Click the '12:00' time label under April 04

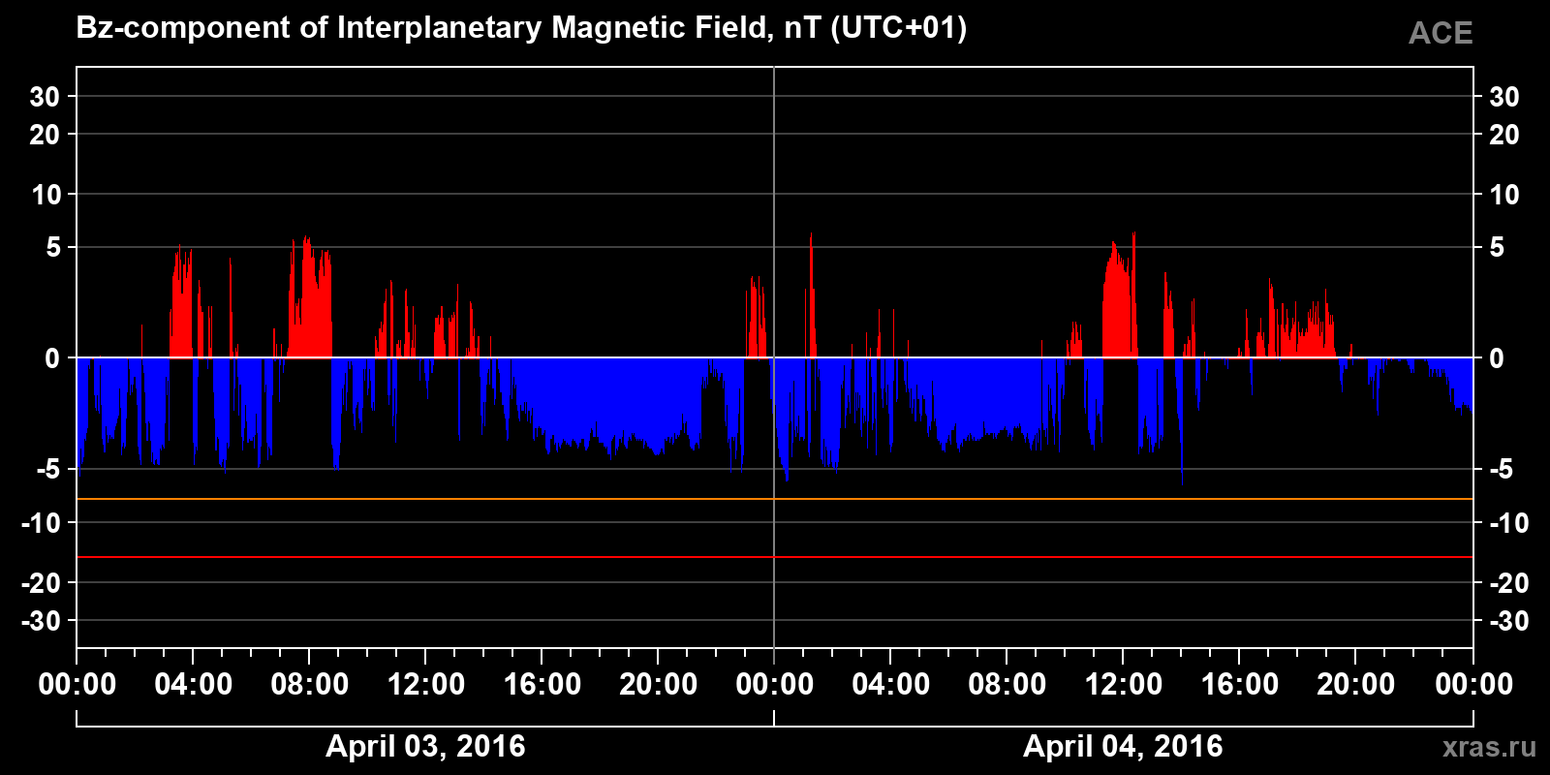coord(1124,685)
